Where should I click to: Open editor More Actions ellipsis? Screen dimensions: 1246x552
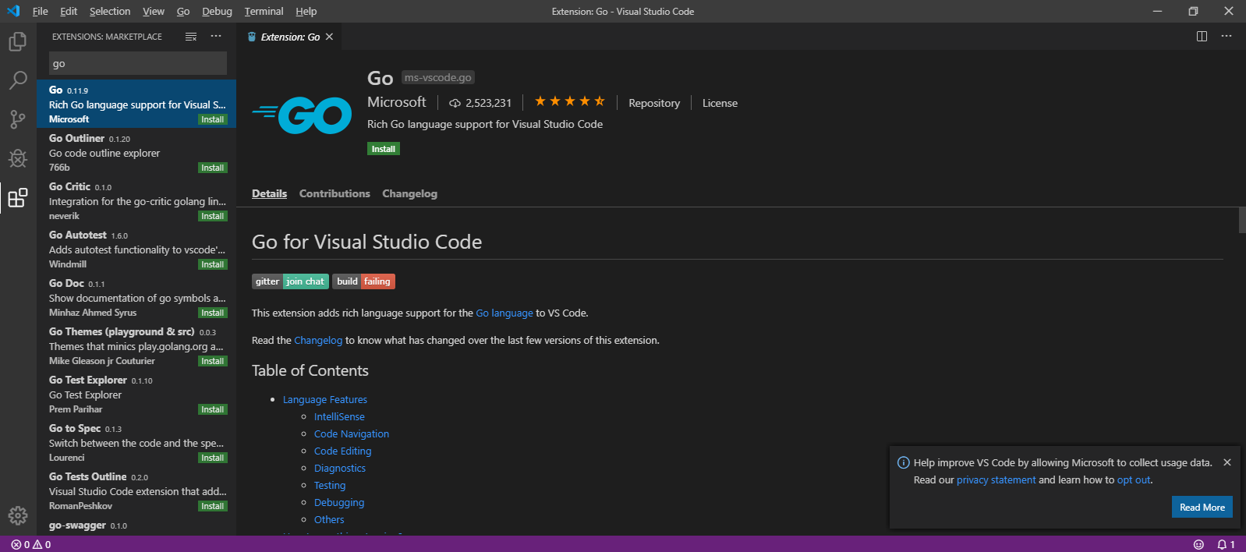[x=1227, y=37]
